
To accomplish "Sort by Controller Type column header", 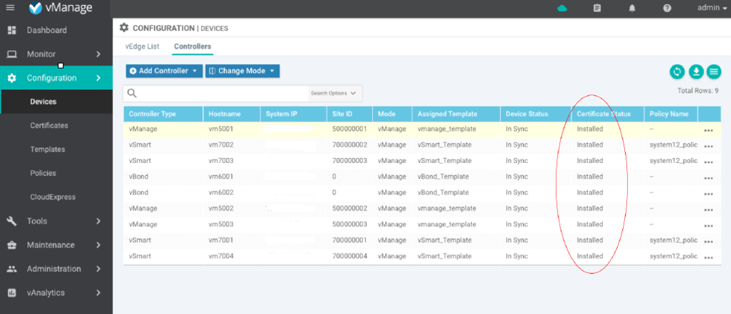I will coord(163,114).
